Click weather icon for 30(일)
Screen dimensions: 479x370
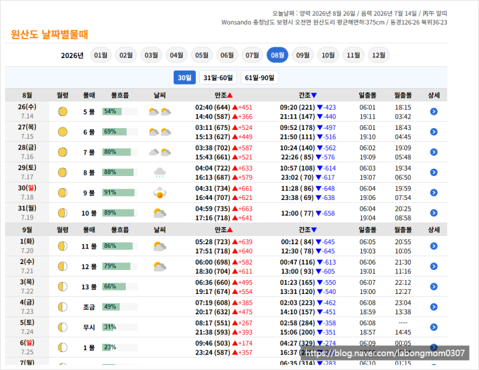pos(160,193)
